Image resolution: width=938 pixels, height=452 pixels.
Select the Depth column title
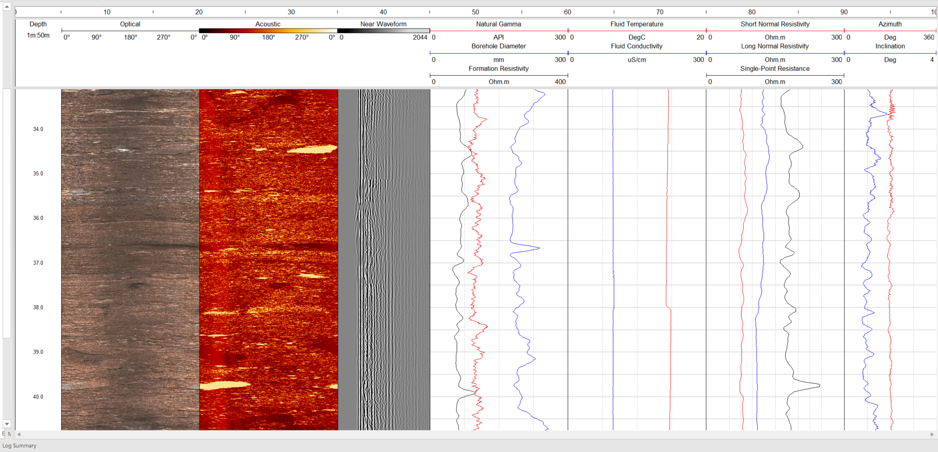(38, 24)
